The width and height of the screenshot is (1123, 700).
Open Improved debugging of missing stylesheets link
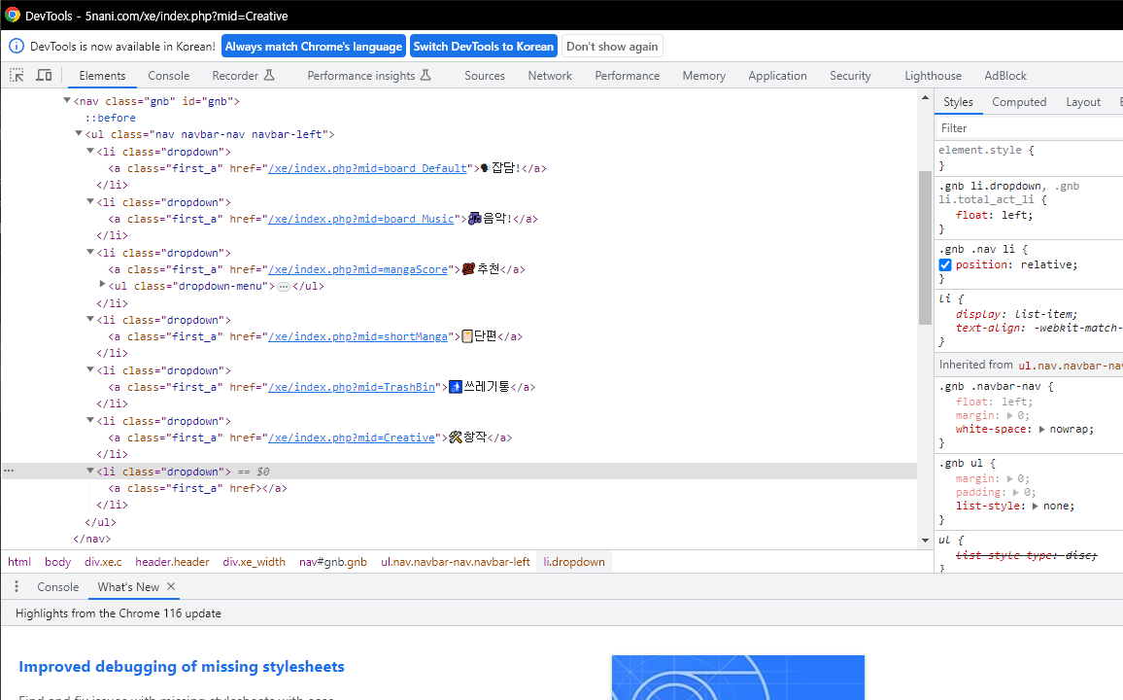(x=182, y=666)
